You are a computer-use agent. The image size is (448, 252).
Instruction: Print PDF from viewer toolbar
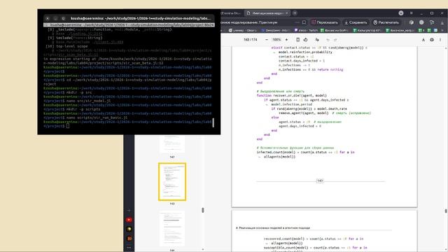(432, 40)
